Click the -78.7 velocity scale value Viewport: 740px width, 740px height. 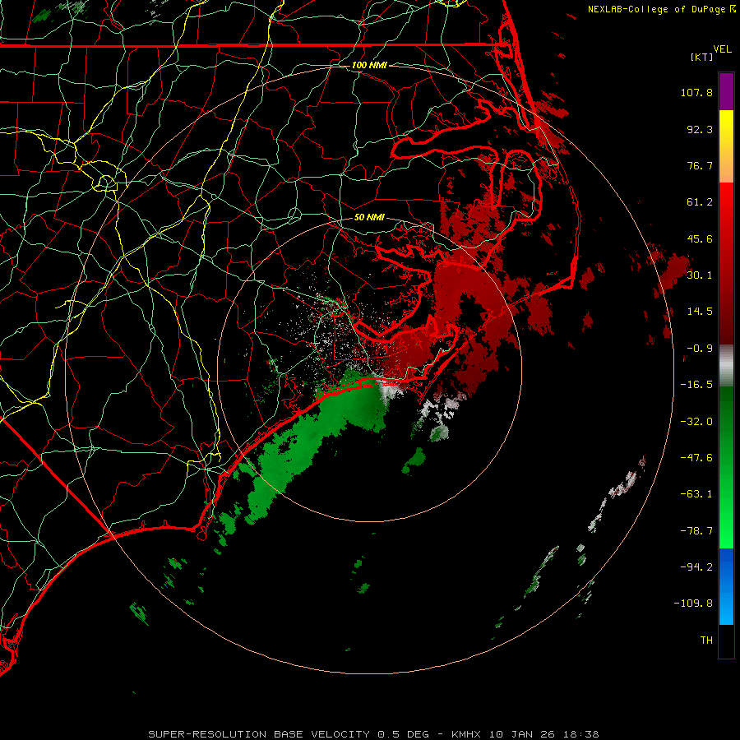[x=696, y=531]
